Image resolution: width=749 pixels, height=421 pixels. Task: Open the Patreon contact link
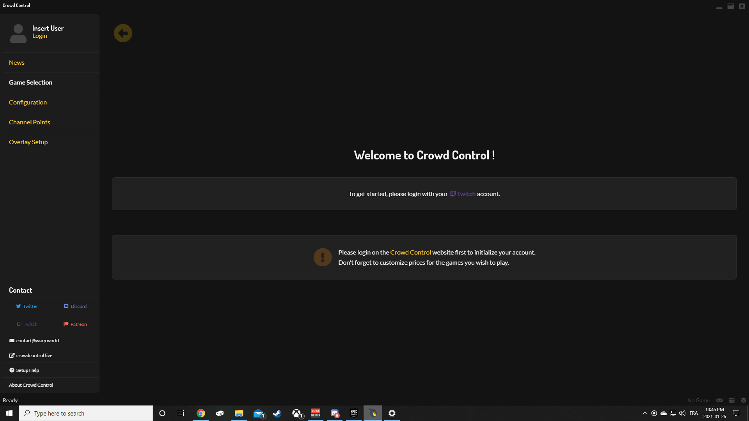pyautogui.click(x=75, y=324)
